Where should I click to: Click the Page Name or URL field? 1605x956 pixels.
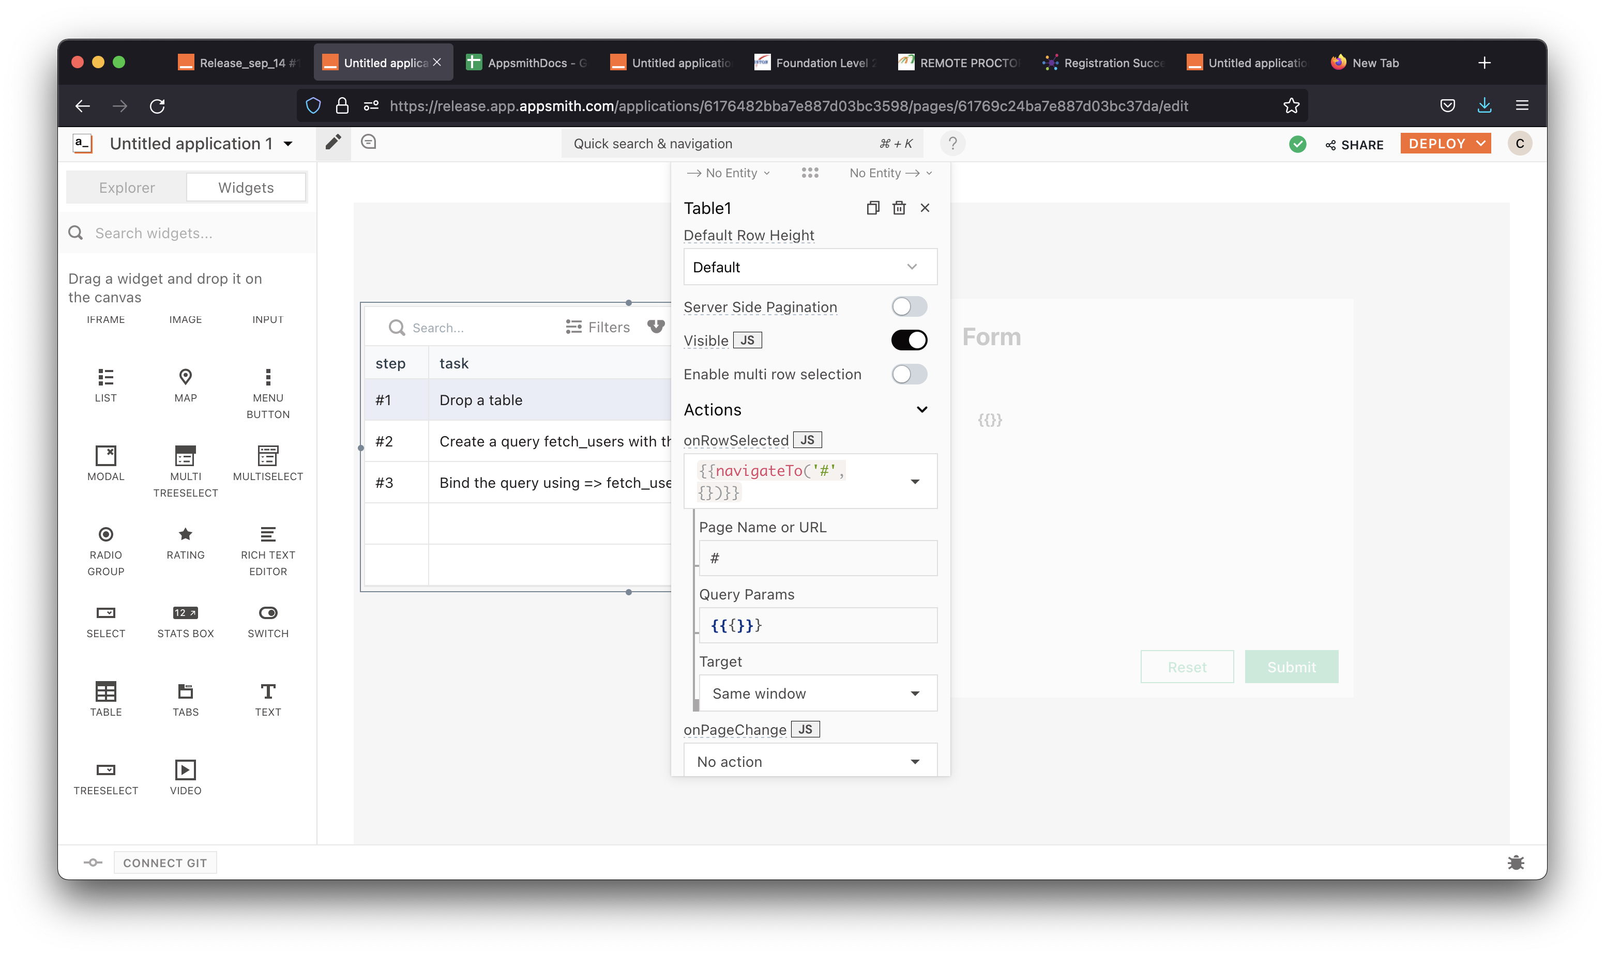pos(817,558)
